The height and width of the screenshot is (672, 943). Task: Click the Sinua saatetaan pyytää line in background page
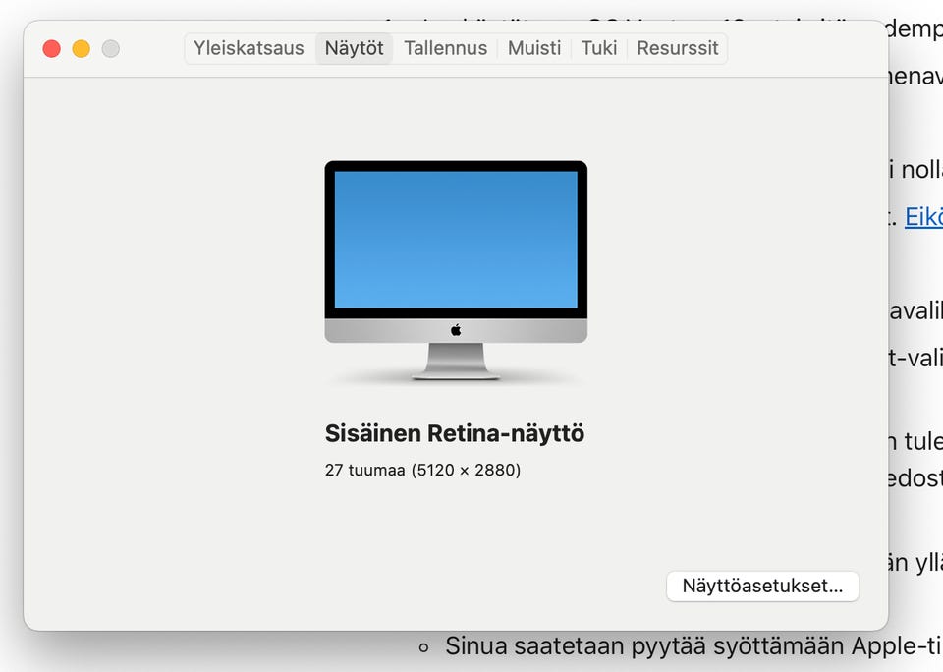tap(693, 646)
